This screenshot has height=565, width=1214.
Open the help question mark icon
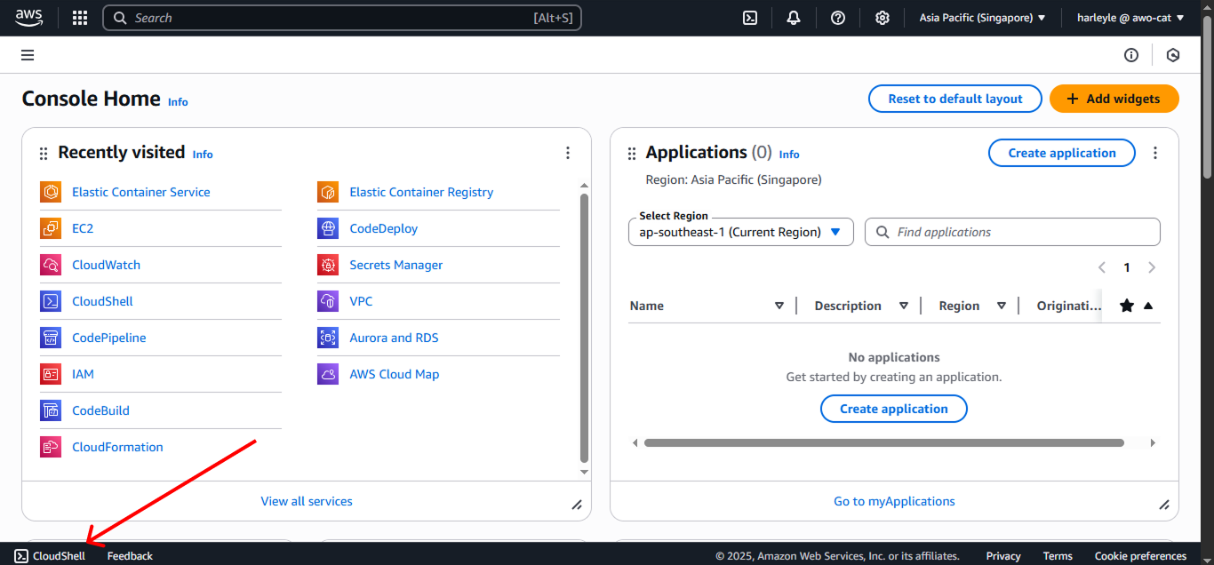click(838, 18)
